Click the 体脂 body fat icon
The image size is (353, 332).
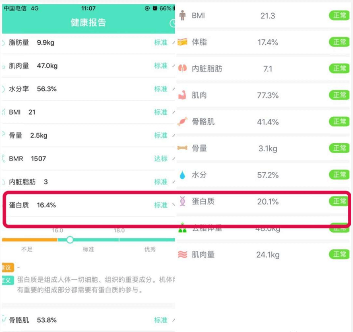(183, 42)
